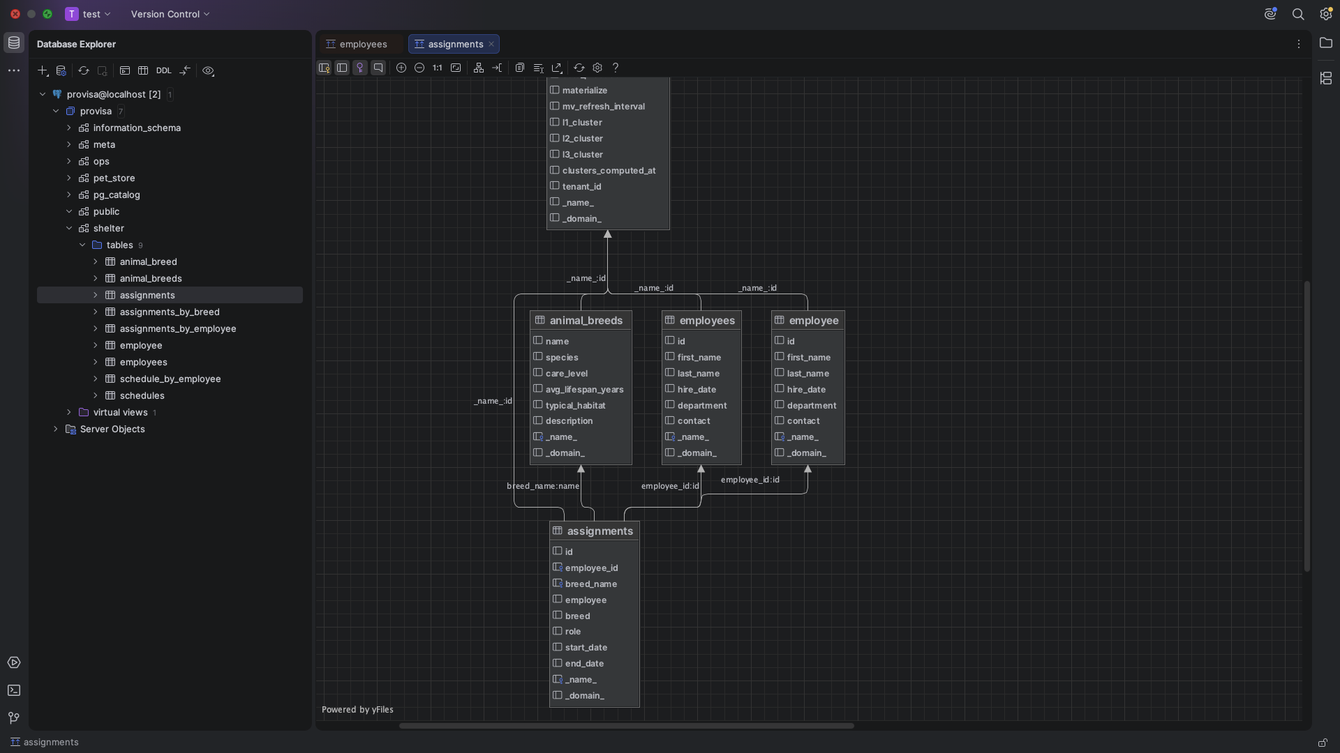Viewport: 1340px width, 753px height.
Task: Zoom in on the diagram
Action: (401, 68)
